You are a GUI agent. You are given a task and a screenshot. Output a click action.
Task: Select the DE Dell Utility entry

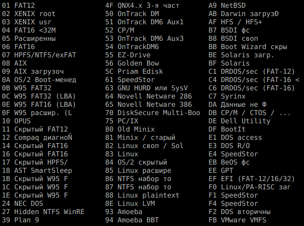[239, 121]
